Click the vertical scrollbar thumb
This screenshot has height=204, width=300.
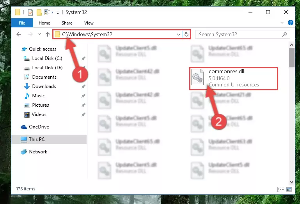click(291, 58)
